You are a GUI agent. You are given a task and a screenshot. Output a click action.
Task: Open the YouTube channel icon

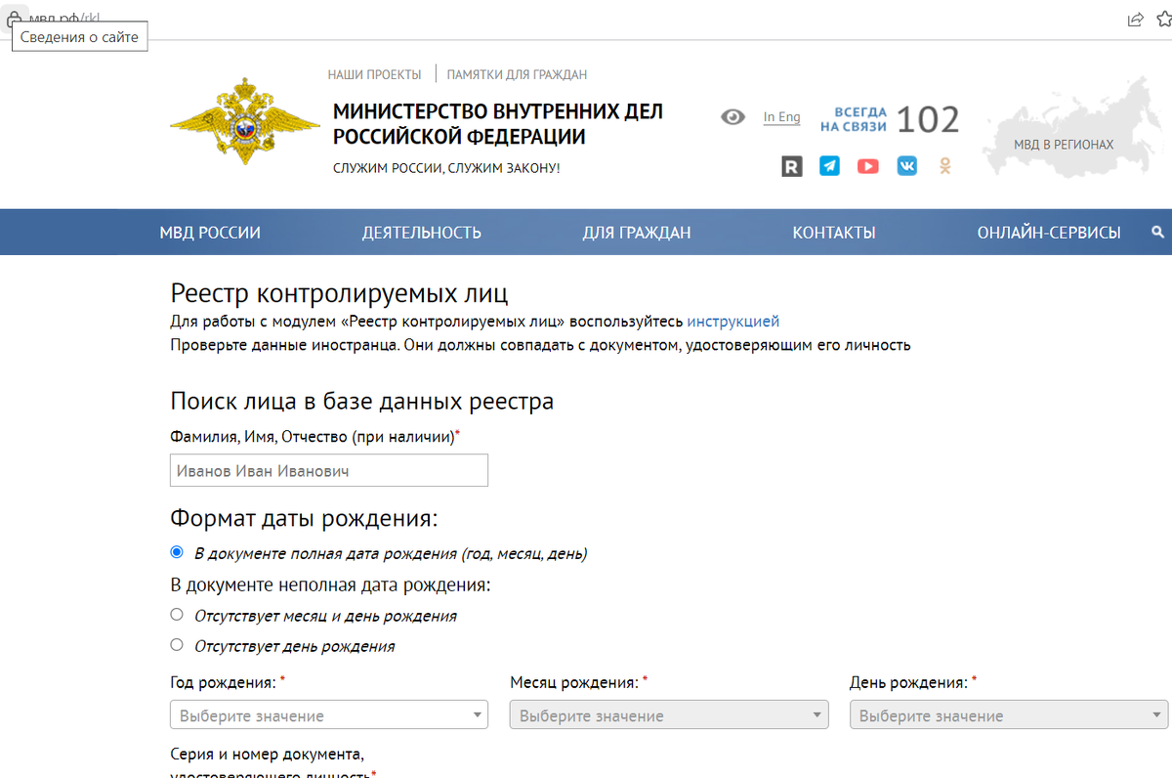pyautogui.click(x=867, y=166)
